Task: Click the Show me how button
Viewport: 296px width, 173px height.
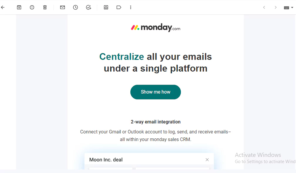Action: tap(156, 92)
